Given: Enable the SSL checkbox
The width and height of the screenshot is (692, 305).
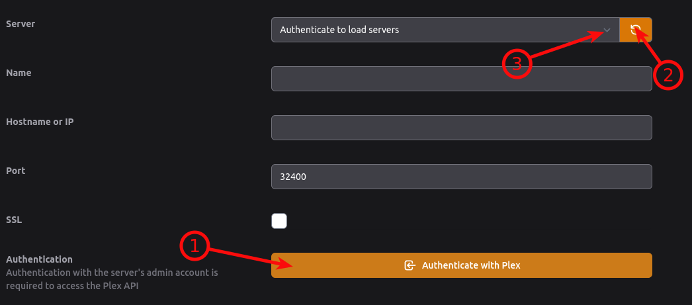Looking at the screenshot, I should coord(279,221).
